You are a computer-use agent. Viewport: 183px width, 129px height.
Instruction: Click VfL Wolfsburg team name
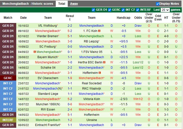tap(47, 26)
